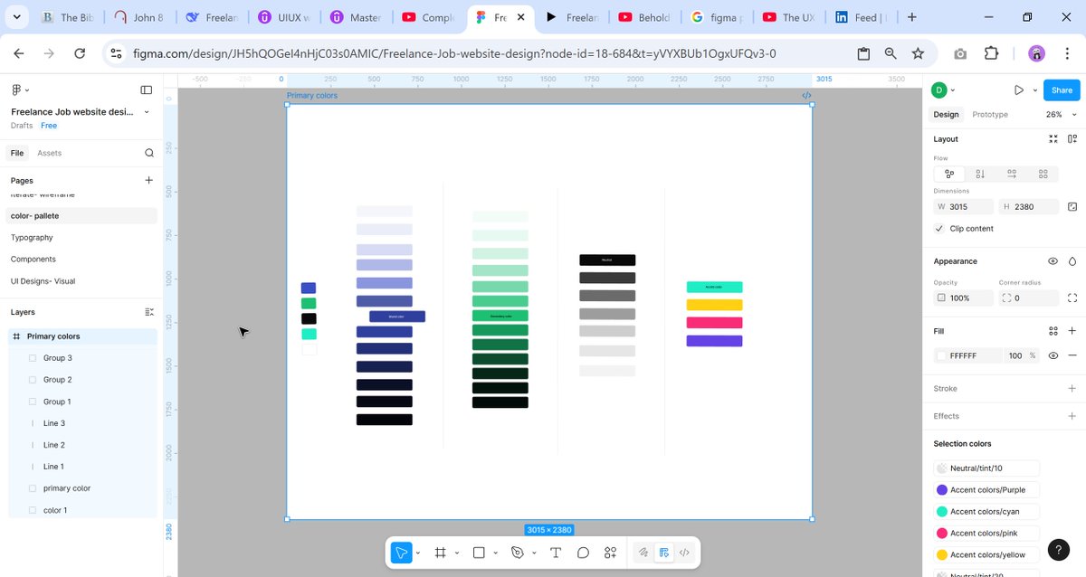Switch to the Prototype tab

pyautogui.click(x=989, y=115)
